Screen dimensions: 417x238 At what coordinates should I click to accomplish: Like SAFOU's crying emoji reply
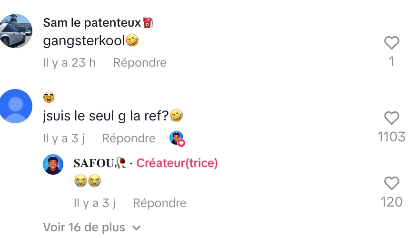(x=391, y=183)
